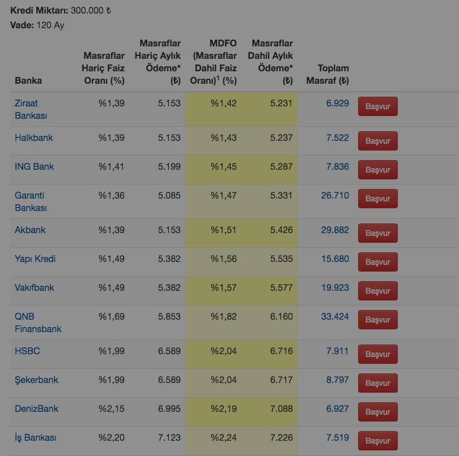Viewport: 459px width, 456px height.
Task: Open the Akbank bank link
Action: (30, 230)
